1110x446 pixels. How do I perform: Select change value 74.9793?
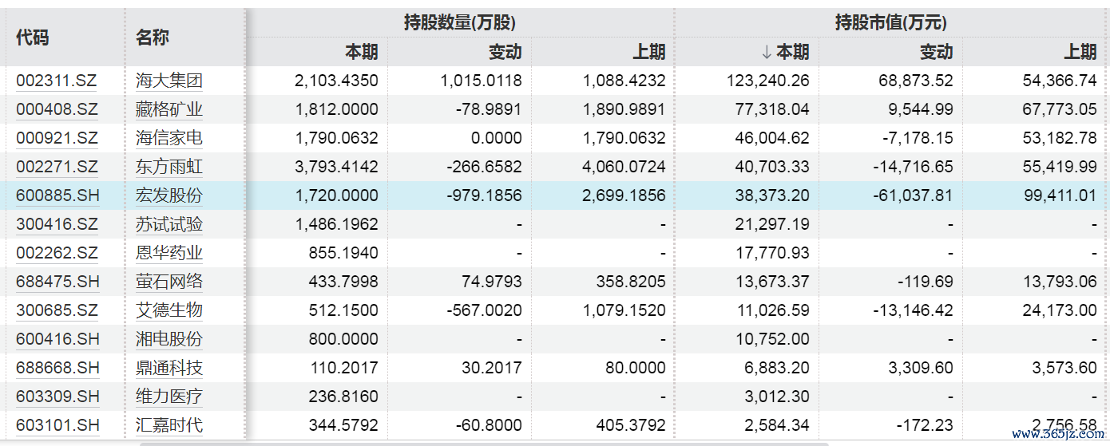point(491,282)
